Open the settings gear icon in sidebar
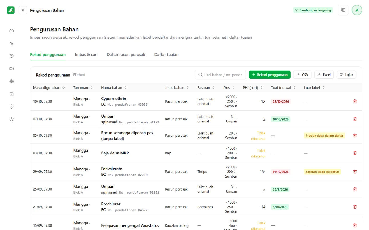 pos(11,119)
